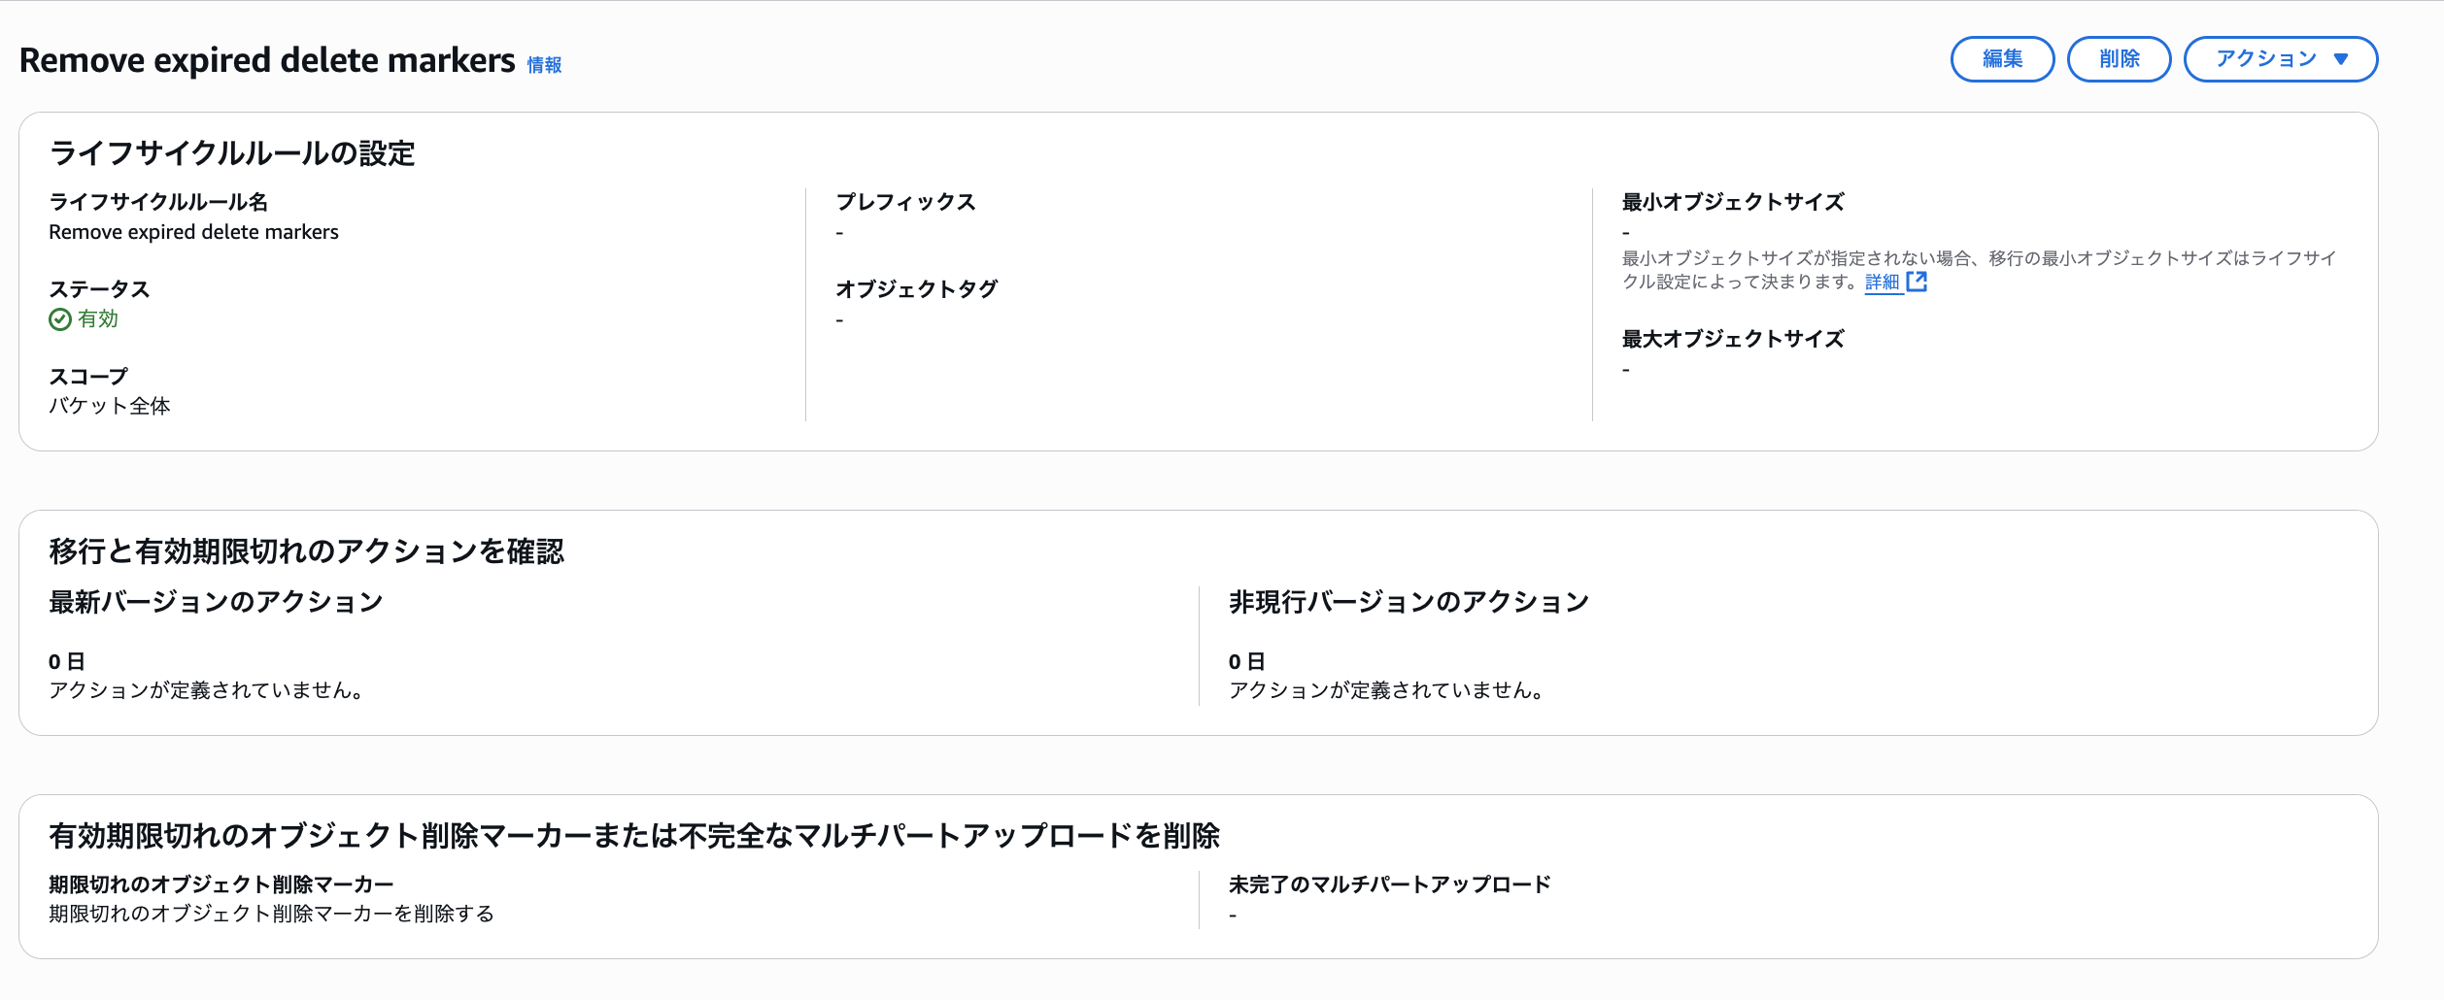Open the アクション dropdown menu

point(2266,59)
